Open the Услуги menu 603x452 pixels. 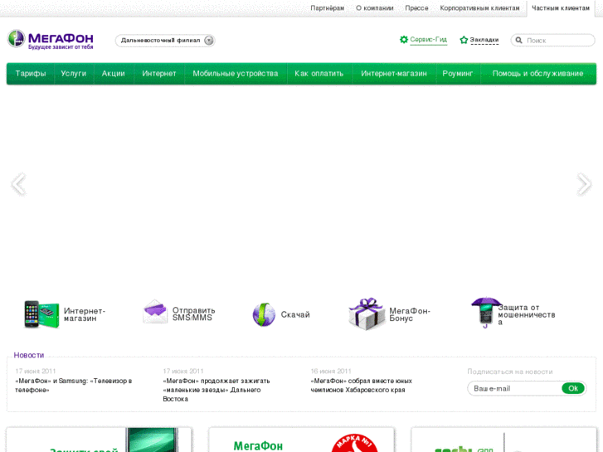click(74, 74)
